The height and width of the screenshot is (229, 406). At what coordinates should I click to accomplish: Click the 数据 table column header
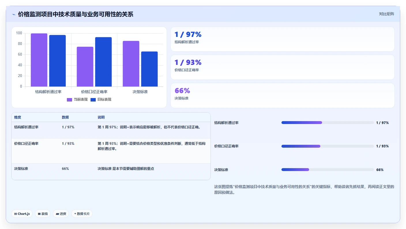tap(65, 117)
